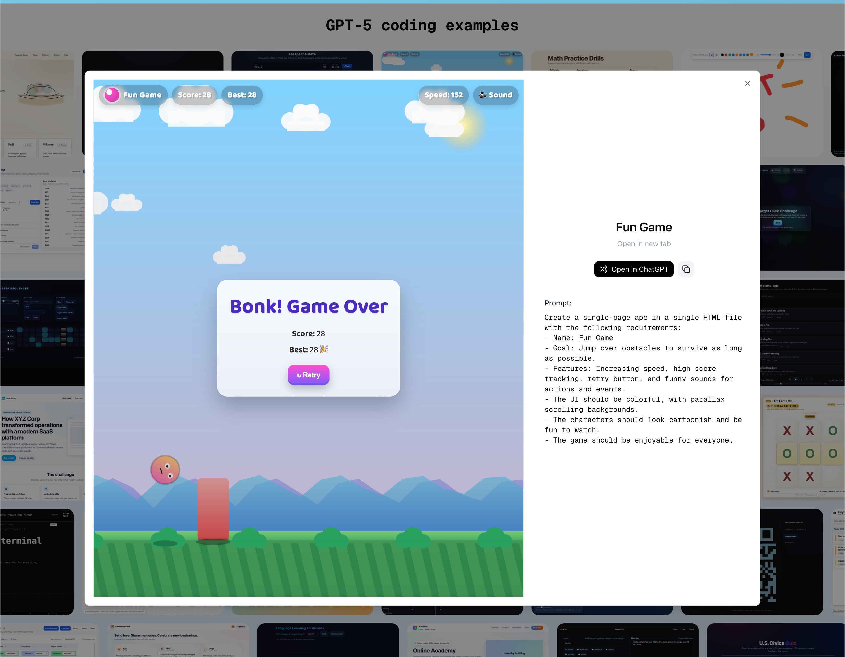Click the Retry button in game over dialog
The image size is (845, 657).
pyautogui.click(x=308, y=375)
